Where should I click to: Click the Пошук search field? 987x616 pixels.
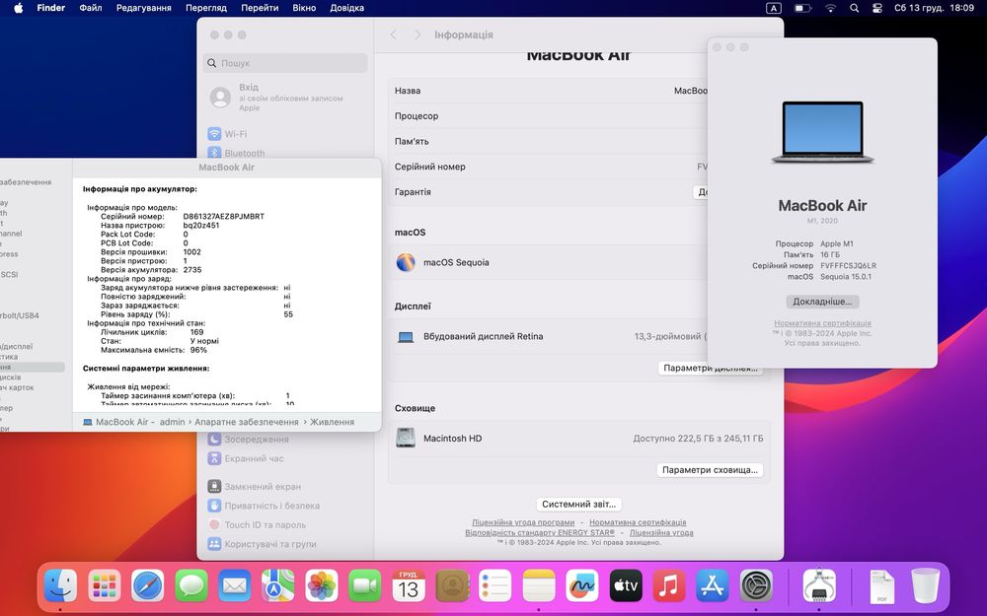click(286, 63)
